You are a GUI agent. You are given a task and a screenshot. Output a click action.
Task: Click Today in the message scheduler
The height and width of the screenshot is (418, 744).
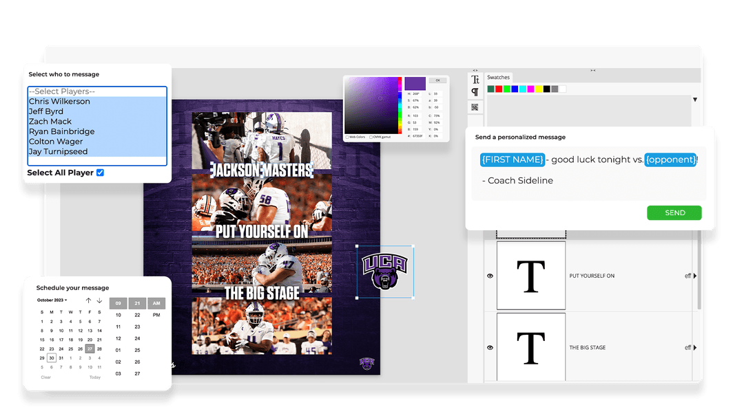(94, 377)
